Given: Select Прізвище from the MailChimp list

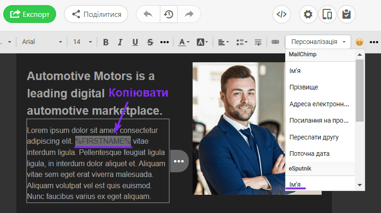Looking at the screenshot, I should 304,87.
